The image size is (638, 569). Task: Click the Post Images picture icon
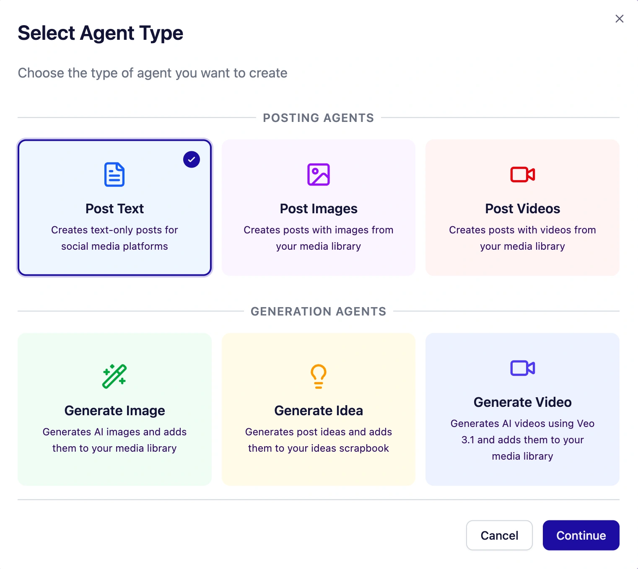click(319, 174)
